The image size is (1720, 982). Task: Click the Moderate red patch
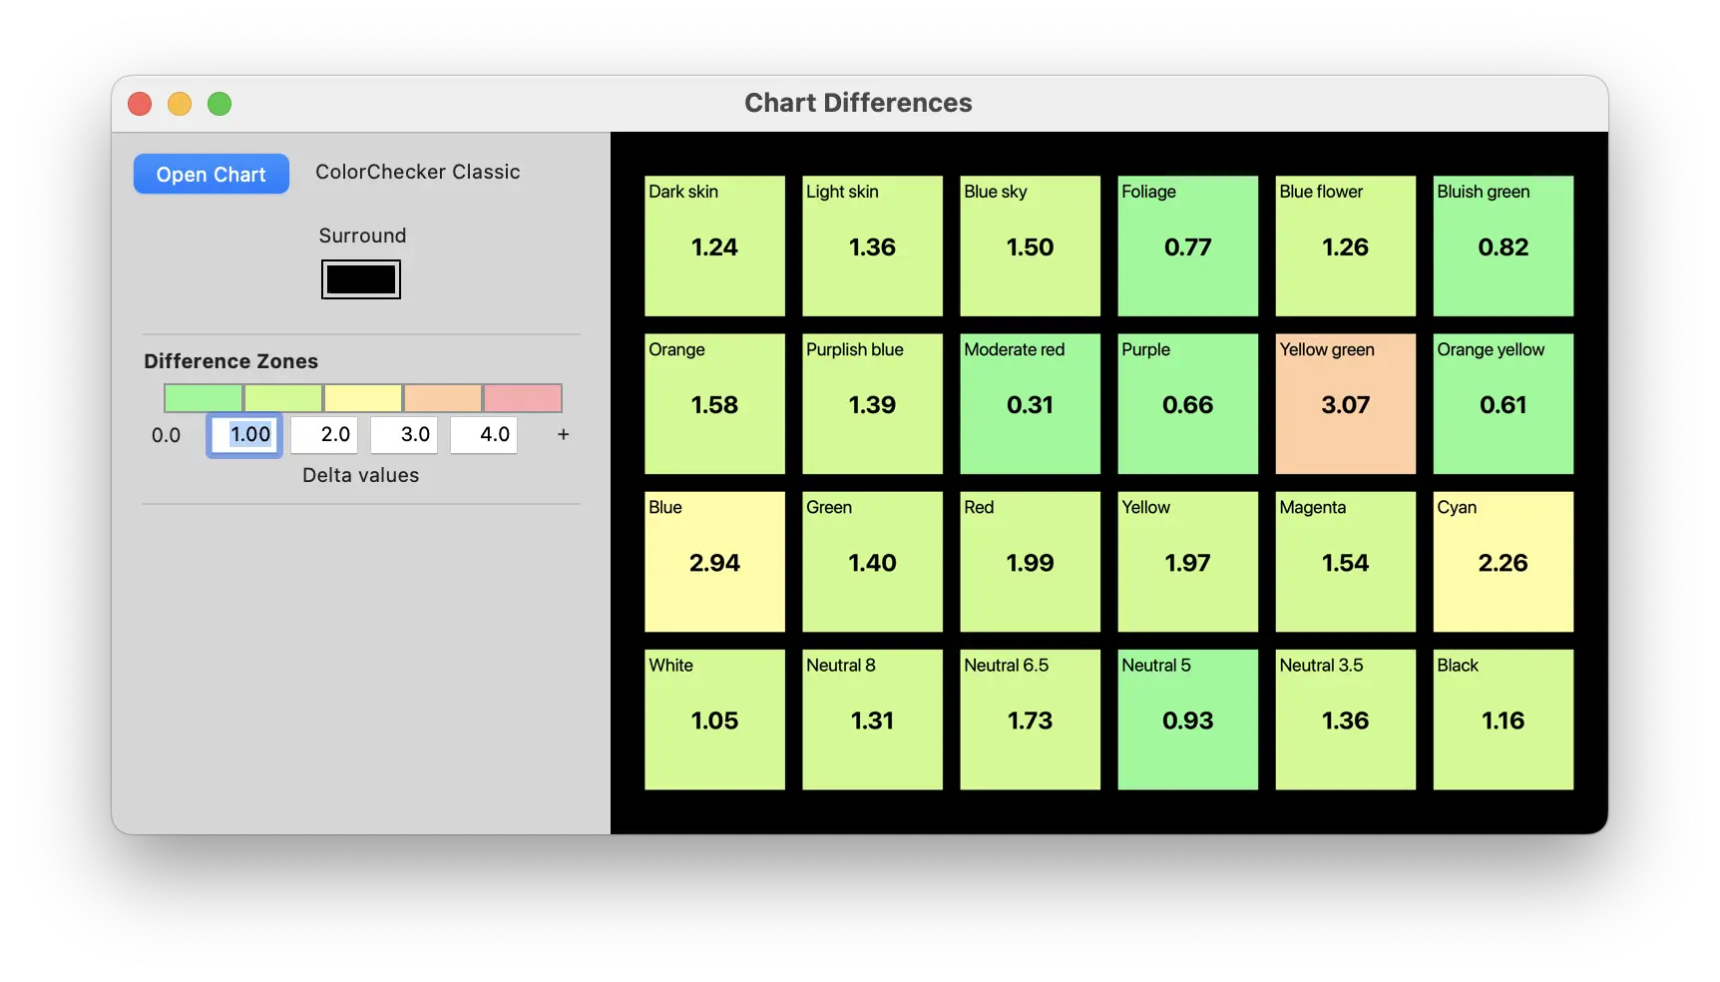pos(1030,404)
